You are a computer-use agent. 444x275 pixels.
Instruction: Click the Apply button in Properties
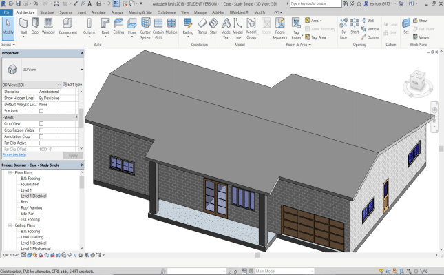click(x=73, y=155)
